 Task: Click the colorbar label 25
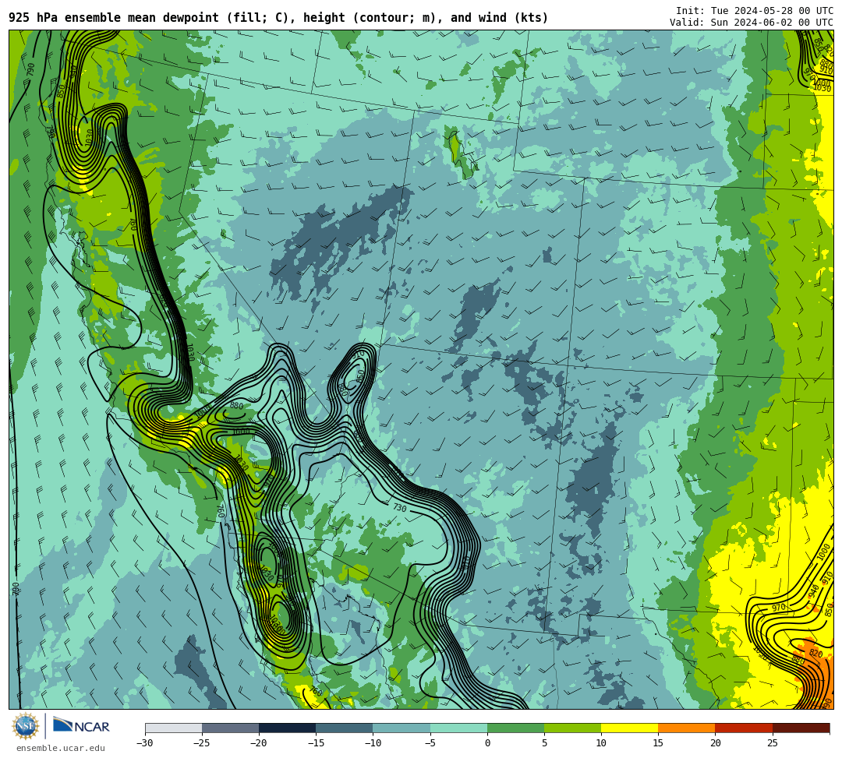(772, 743)
